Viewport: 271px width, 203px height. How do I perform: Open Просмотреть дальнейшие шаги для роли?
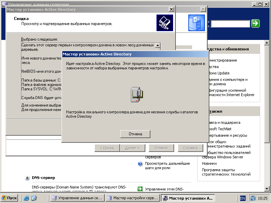167,165
